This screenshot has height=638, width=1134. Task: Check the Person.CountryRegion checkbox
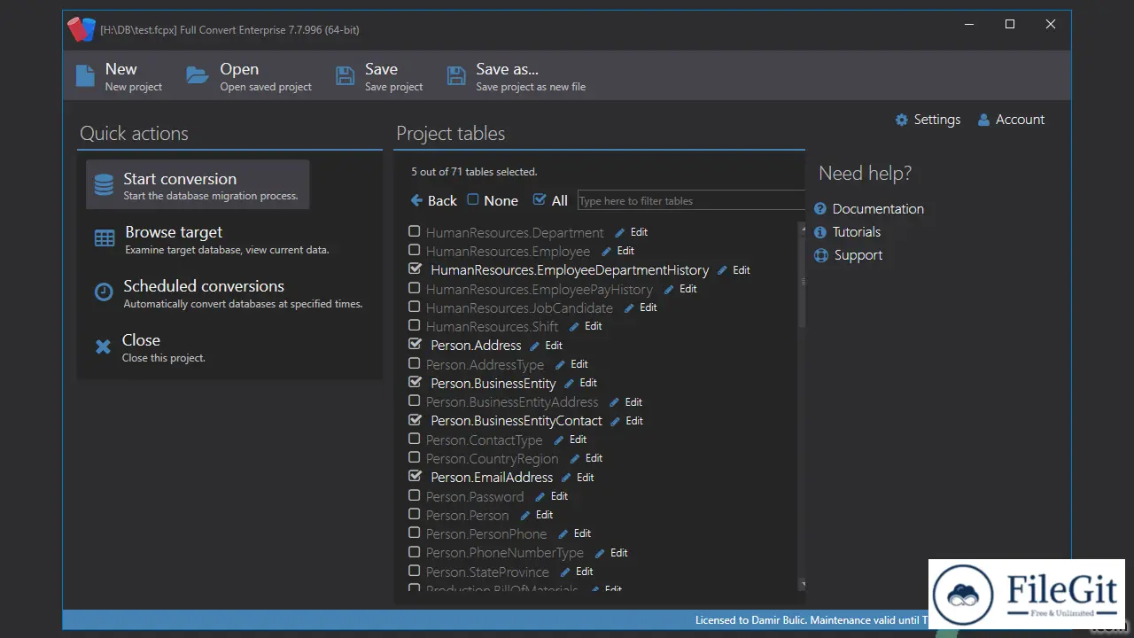(x=414, y=457)
